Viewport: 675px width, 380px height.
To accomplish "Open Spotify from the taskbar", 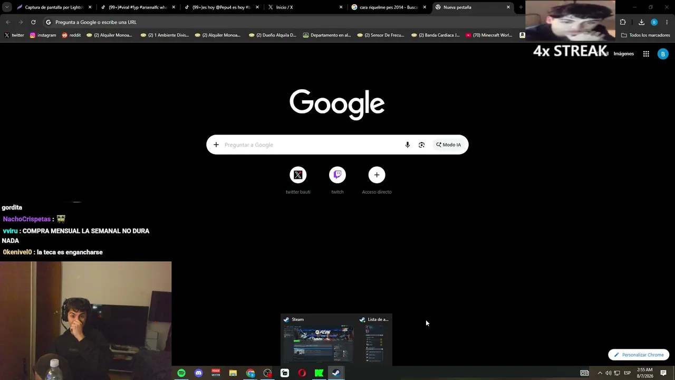I will tap(181, 373).
